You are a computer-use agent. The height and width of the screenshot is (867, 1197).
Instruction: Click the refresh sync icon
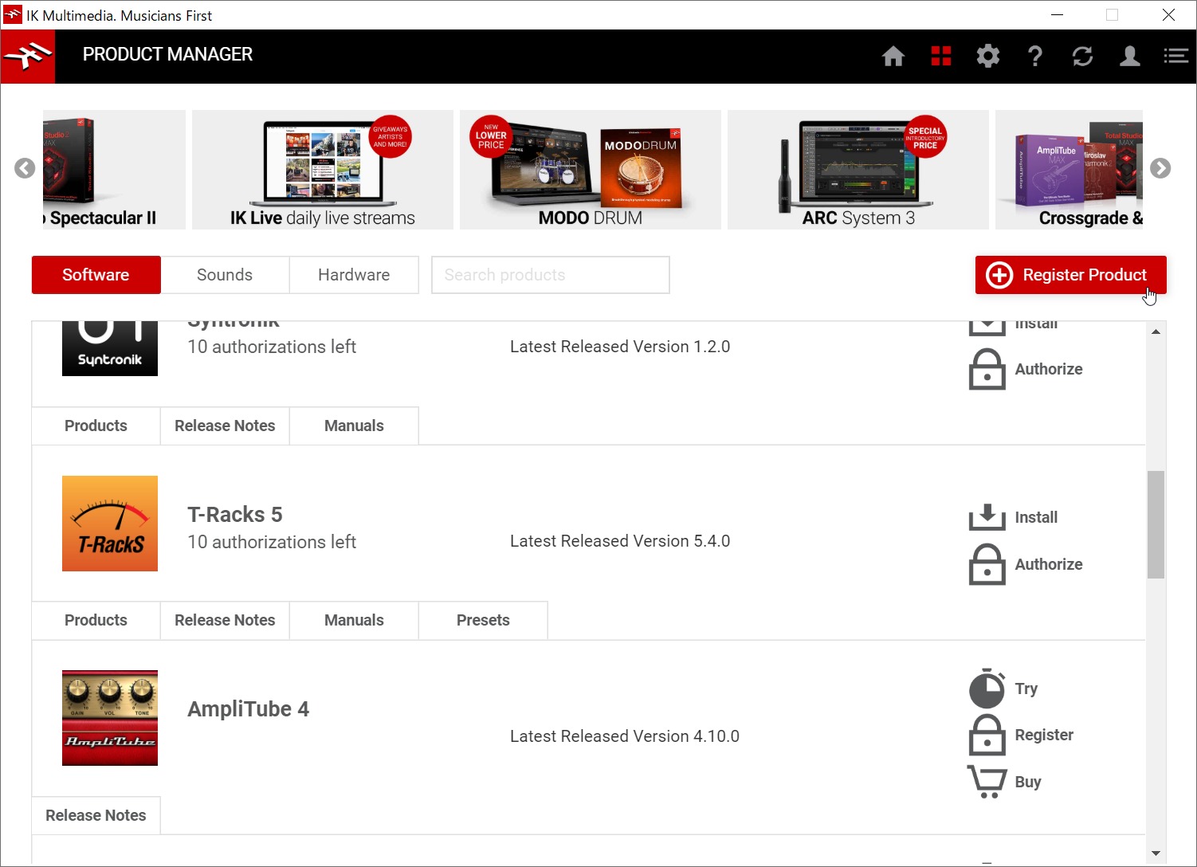tap(1082, 56)
